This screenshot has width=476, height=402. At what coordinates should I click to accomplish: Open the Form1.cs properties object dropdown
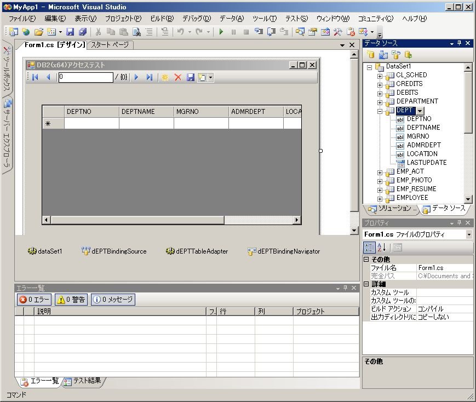tap(469, 234)
